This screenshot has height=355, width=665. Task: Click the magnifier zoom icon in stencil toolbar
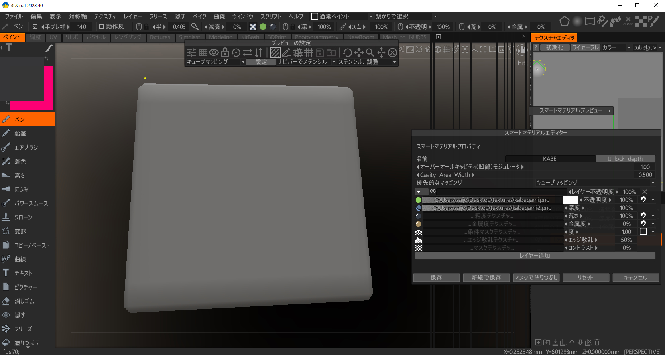370,53
